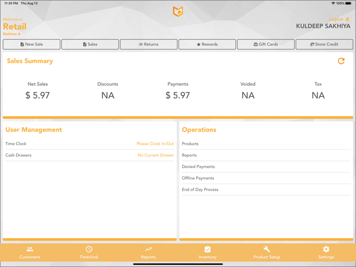356x267 pixels.
Task: Click the Retail title text
Action: [15, 26]
